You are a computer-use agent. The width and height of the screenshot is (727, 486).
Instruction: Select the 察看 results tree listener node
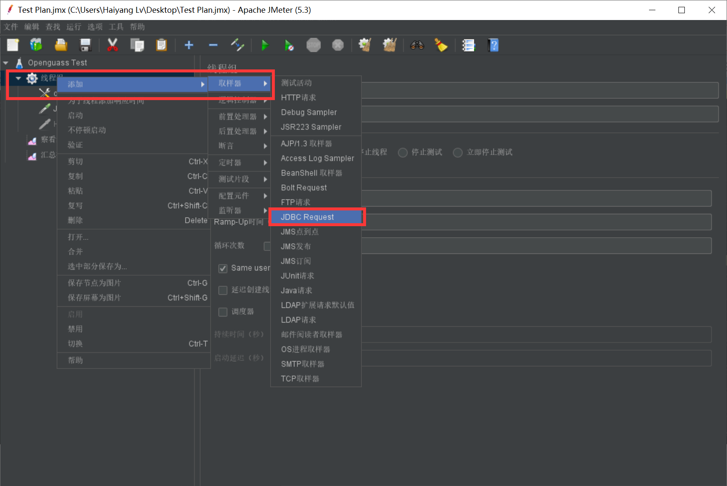click(x=41, y=140)
